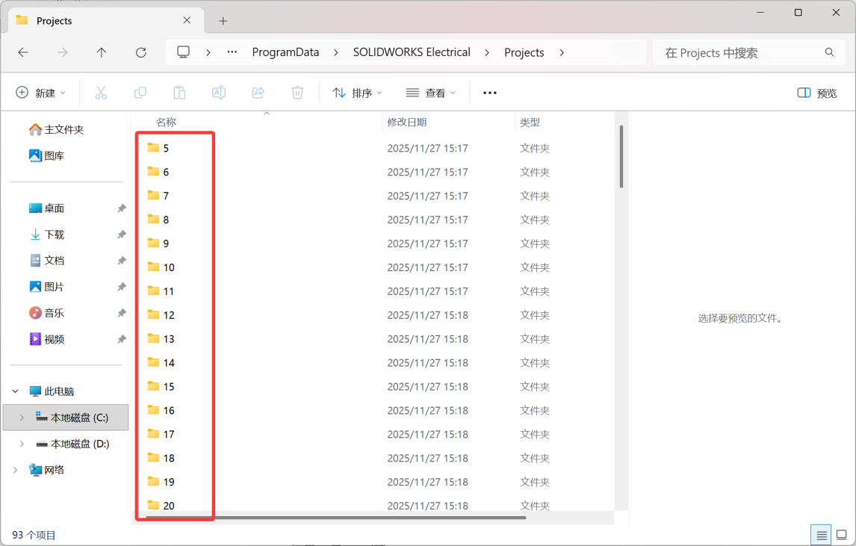
Task: Click the Cut scissors icon in toolbar
Action: 101,93
